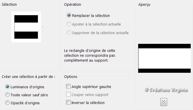Click the black-and-white selection thumbnail

[26, 27]
